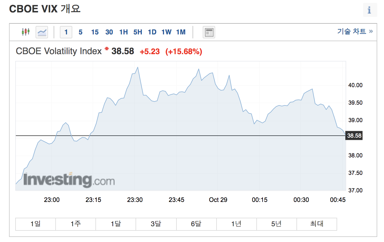Click the 00:45 time axis label
Image resolution: width=384 pixels, height=242 pixels.
click(338, 200)
